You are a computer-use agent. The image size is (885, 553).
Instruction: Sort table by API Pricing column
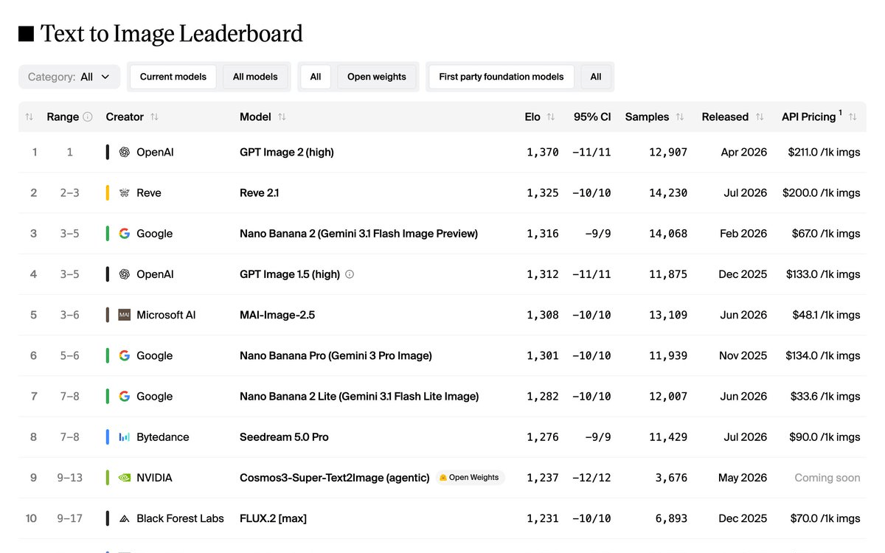853,116
